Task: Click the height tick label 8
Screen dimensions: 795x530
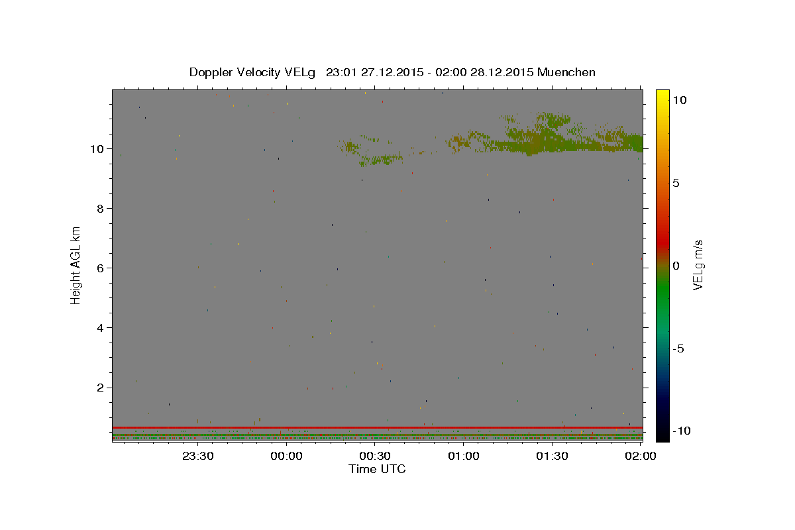Action: pos(99,208)
